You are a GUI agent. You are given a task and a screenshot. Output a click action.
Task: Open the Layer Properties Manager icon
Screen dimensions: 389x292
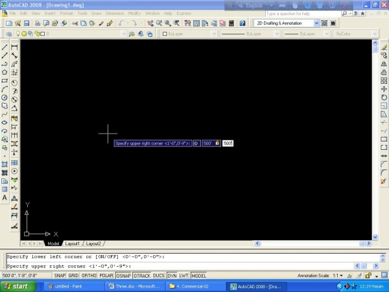[9, 34]
